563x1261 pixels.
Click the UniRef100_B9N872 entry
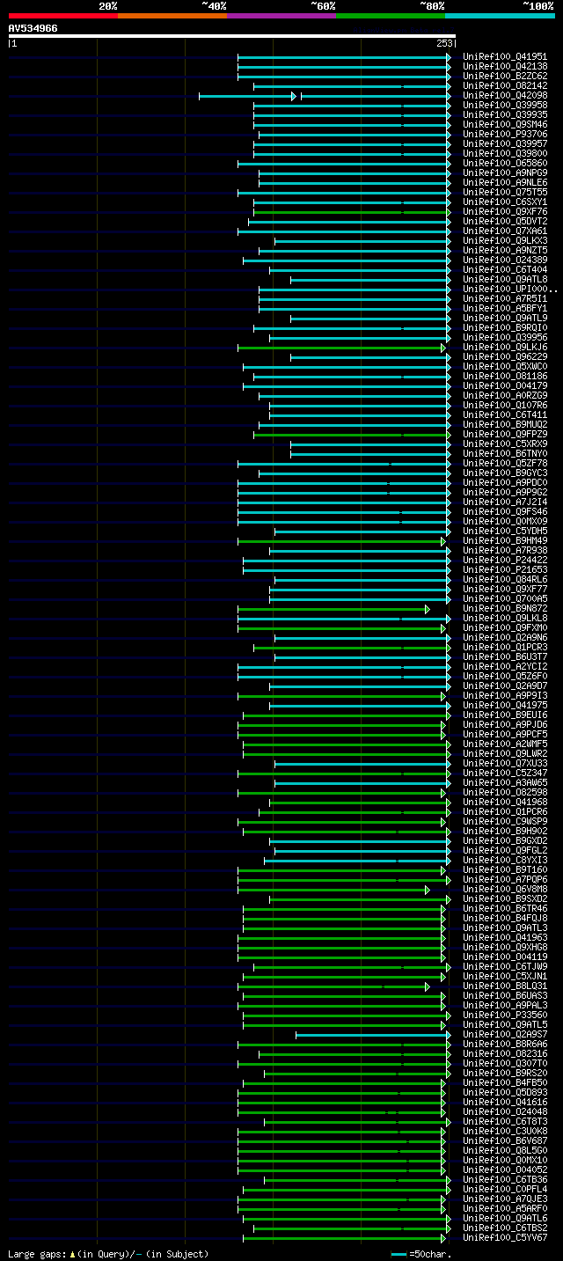tap(505, 609)
